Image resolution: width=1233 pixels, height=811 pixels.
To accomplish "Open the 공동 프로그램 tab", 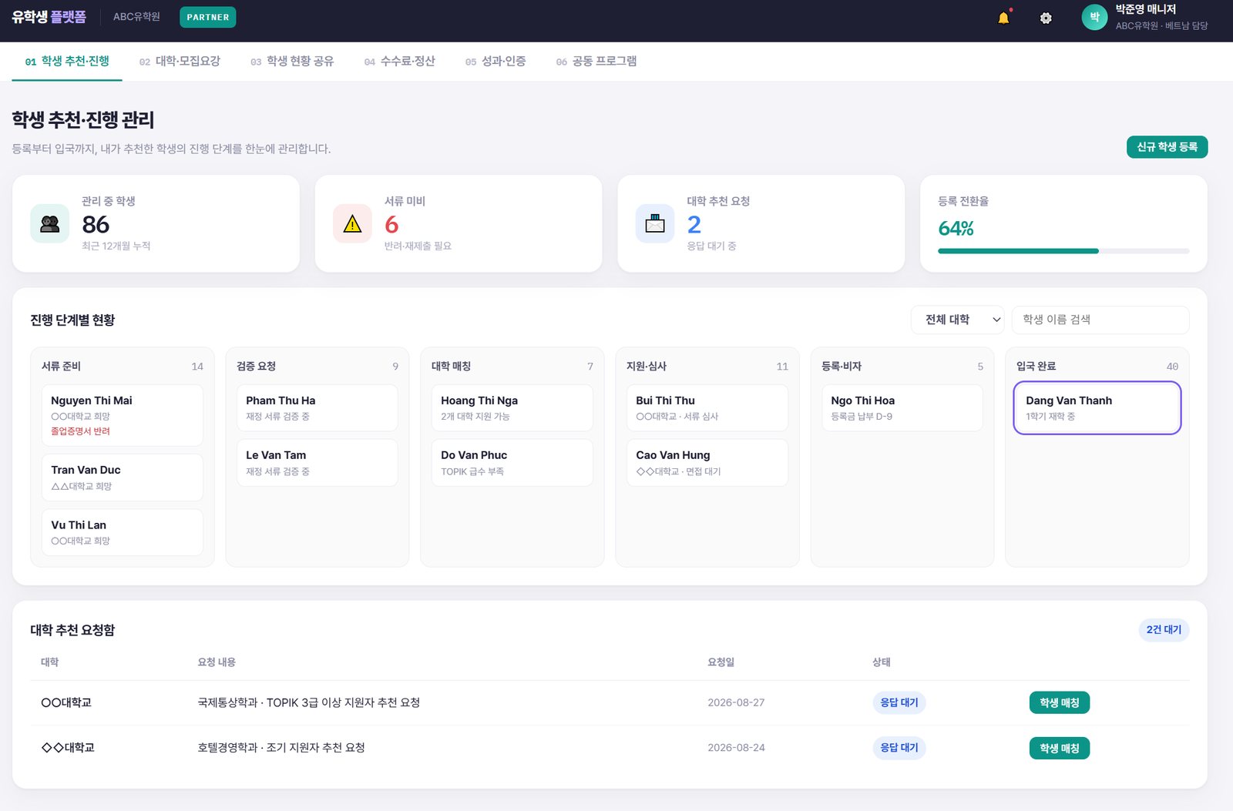I will (596, 62).
